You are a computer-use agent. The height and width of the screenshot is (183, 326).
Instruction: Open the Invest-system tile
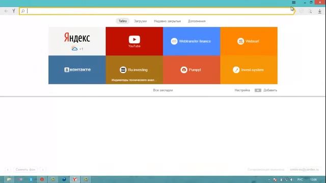pos(249,70)
